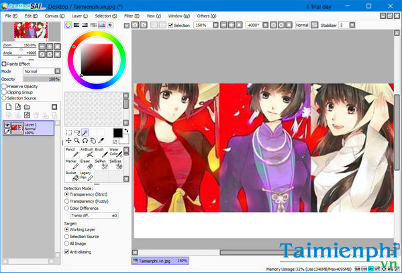The image size is (402, 273).
Task: Click navigator zoom-out minus button
Action: point(42,46)
